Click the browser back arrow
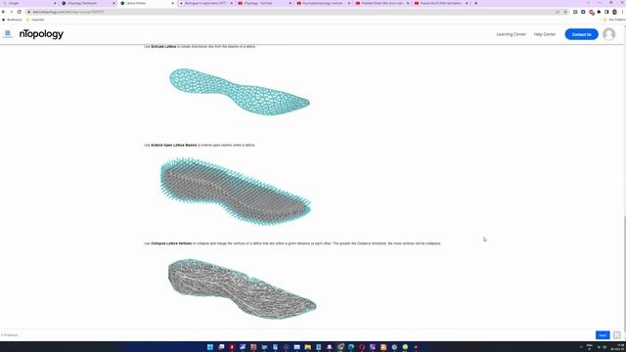This screenshot has height=352, width=626. [x=4, y=12]
